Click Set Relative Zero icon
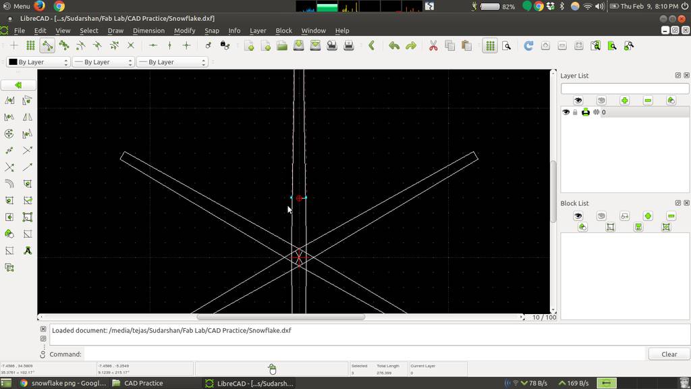The image size is (691, 389). pyautogui.click(x=208, y=45)
